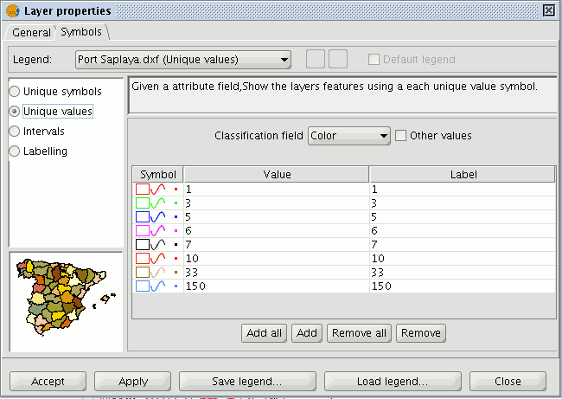
Task: Select the Unique symbols radio button
Action: point(15,92)
